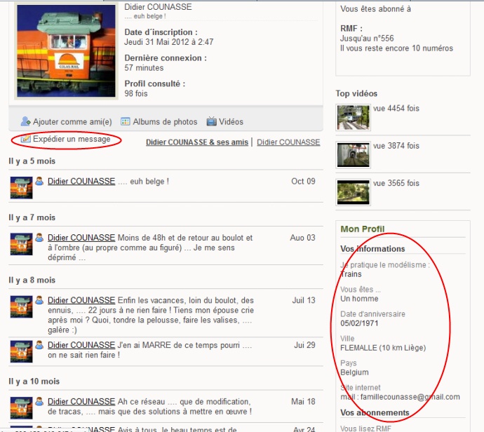Switch to 'Didier COUNASSE' only tab
The width and height of the screenshot is (484, 432).
click(x=288, y=142)
